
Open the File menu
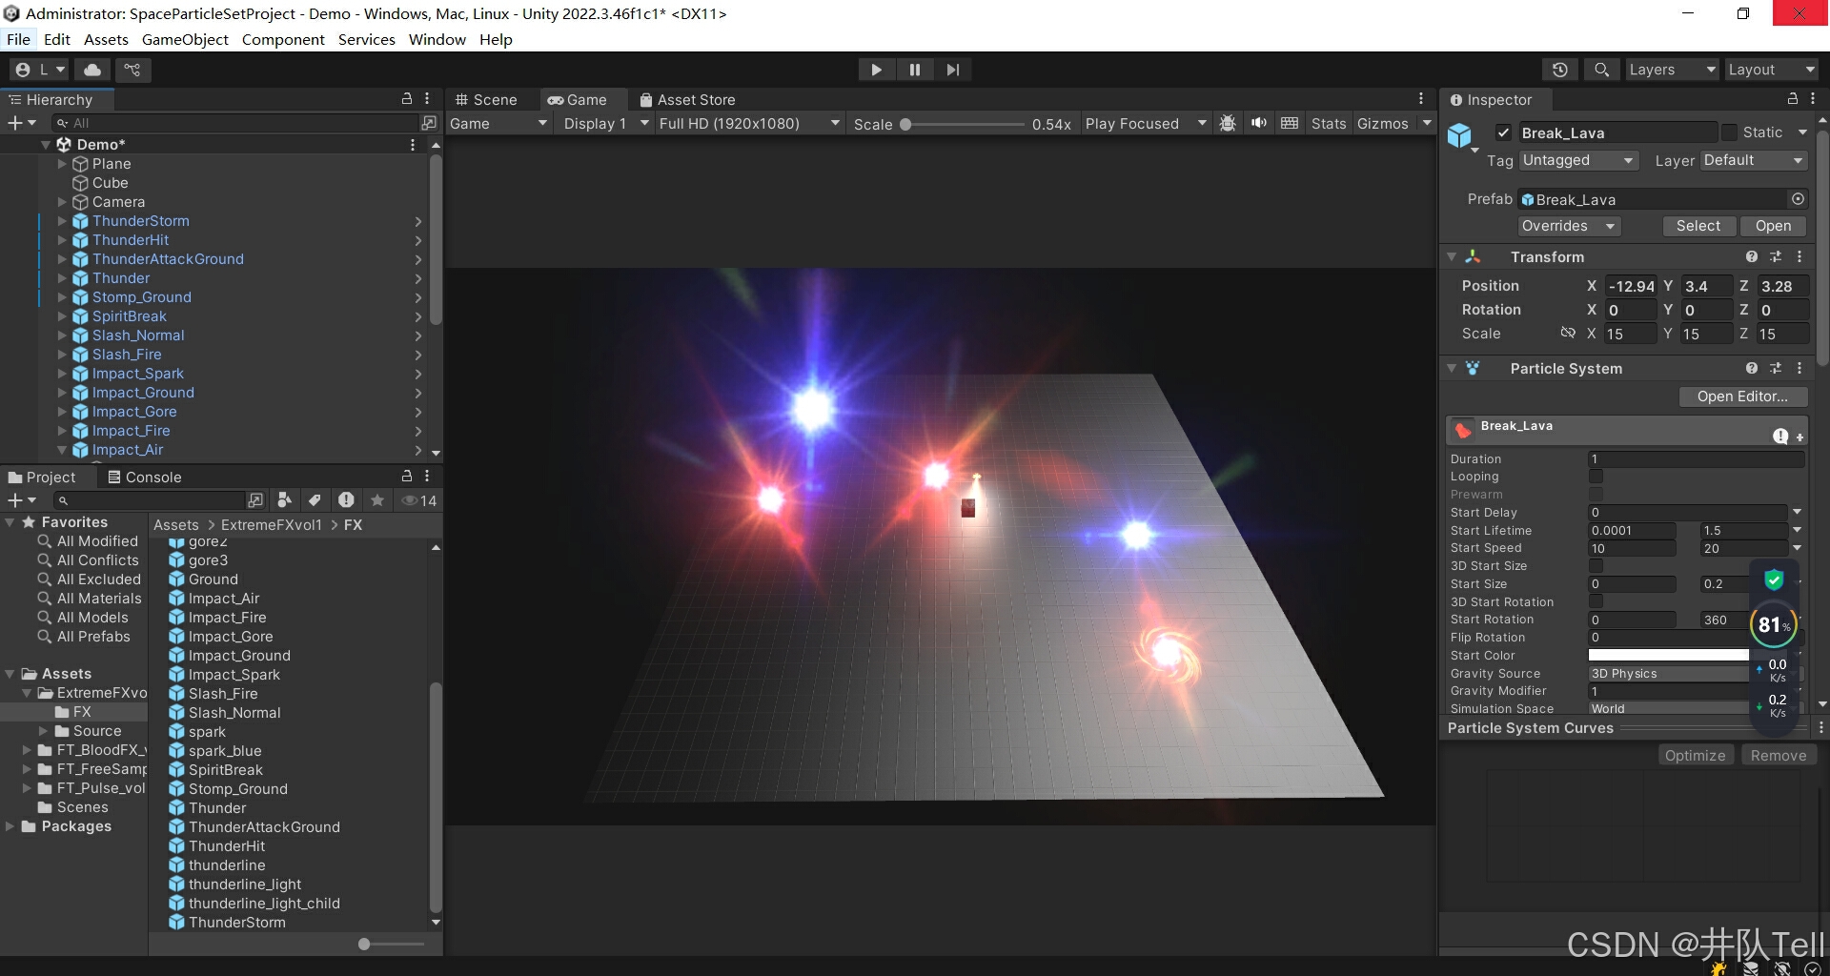[x=18, y=39]
